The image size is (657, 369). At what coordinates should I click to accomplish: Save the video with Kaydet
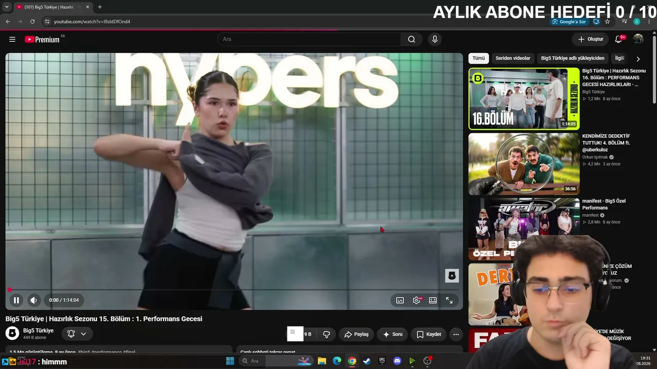(429, 334)
